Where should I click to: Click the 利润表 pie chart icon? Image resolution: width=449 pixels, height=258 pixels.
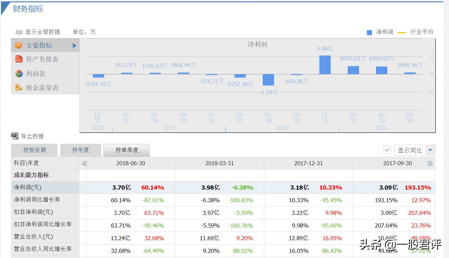click(19, 74)
